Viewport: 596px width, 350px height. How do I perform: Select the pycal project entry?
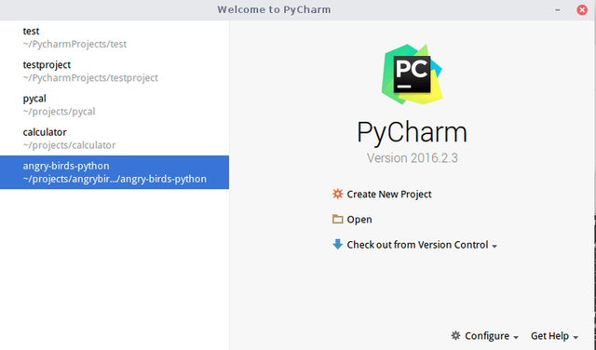(115, 105)
